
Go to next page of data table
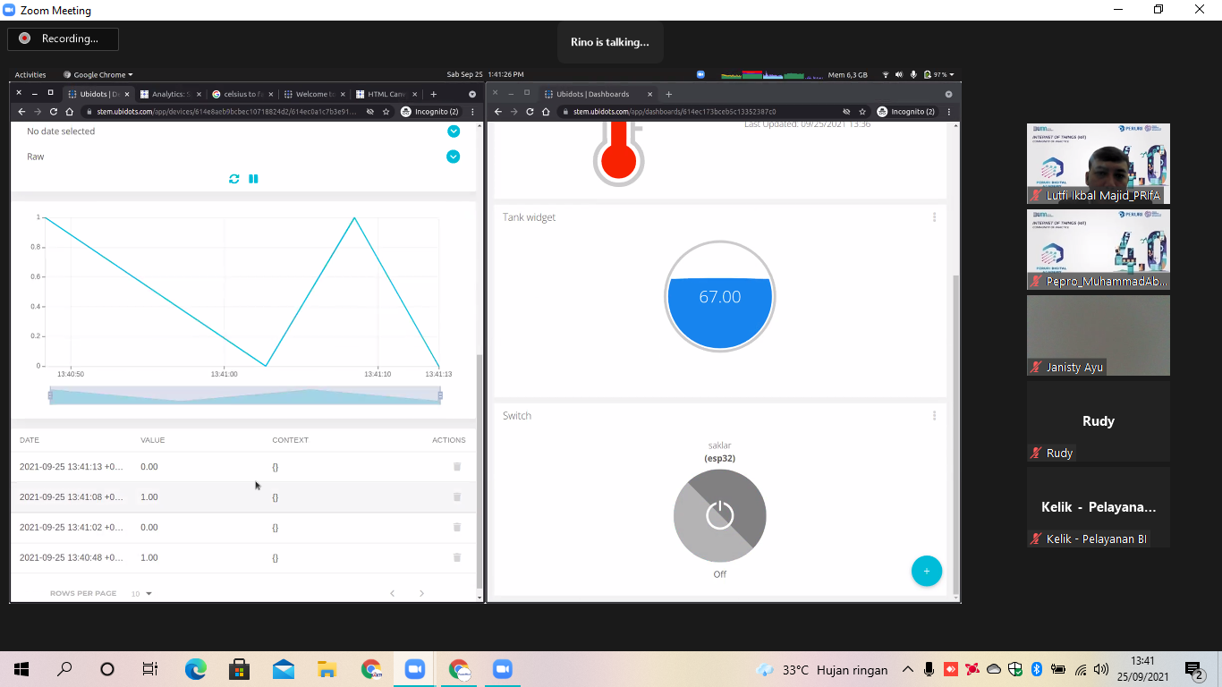(x=422, y=593)
